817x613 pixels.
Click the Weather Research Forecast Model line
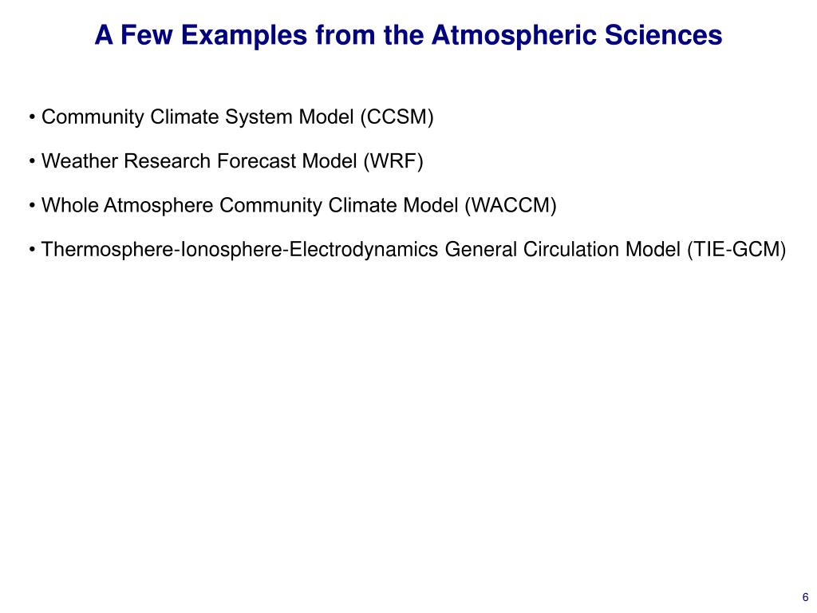pos(226,161)
